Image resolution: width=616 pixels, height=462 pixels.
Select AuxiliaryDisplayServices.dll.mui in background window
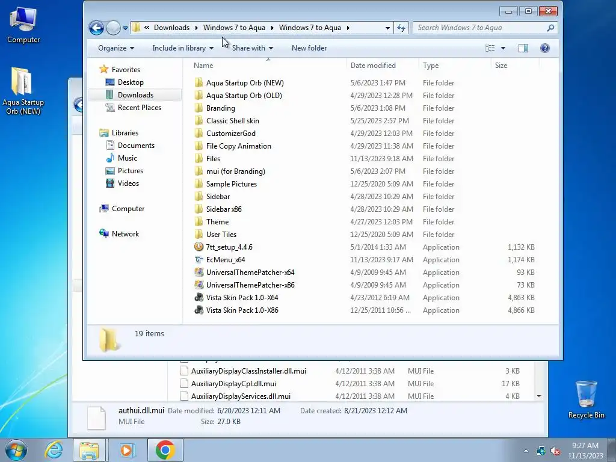[241, 396]
